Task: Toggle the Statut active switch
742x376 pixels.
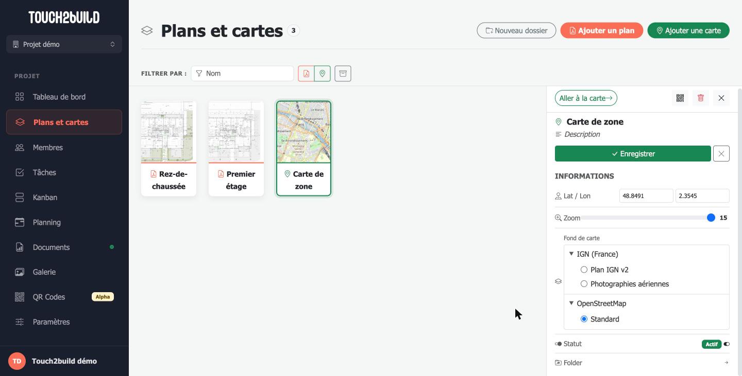Action: click(x=727, y=344)
